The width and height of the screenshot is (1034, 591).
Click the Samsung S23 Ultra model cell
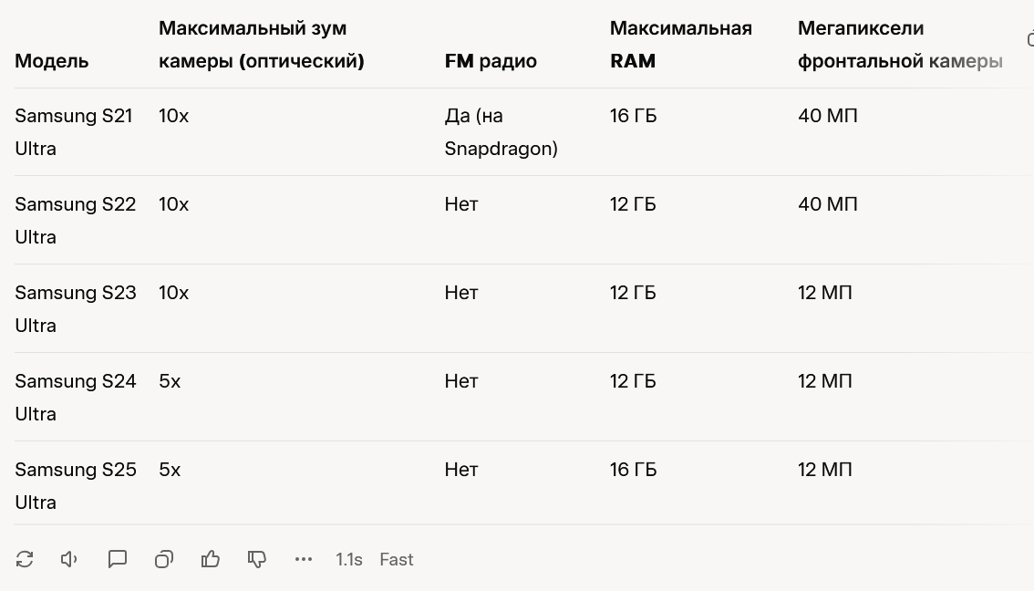[75, 308]
